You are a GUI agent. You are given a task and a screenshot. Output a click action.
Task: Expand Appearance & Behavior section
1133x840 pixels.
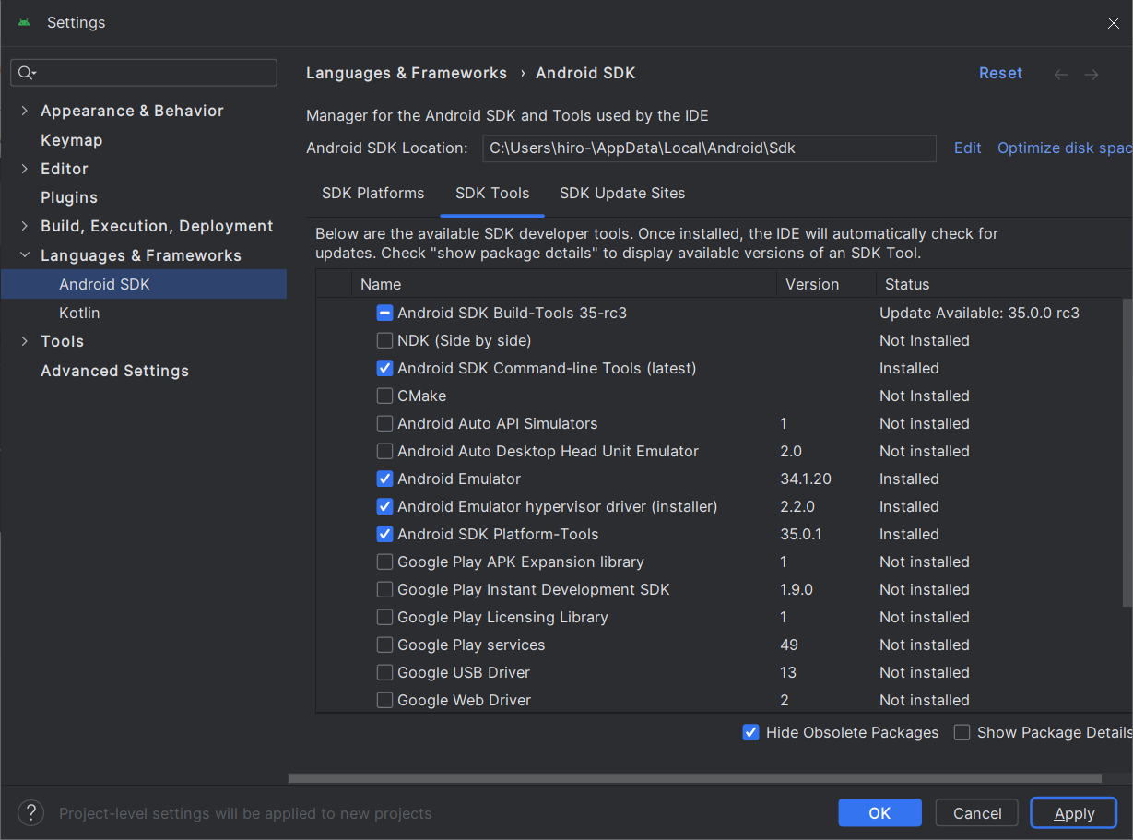click(x=24, y=111)
